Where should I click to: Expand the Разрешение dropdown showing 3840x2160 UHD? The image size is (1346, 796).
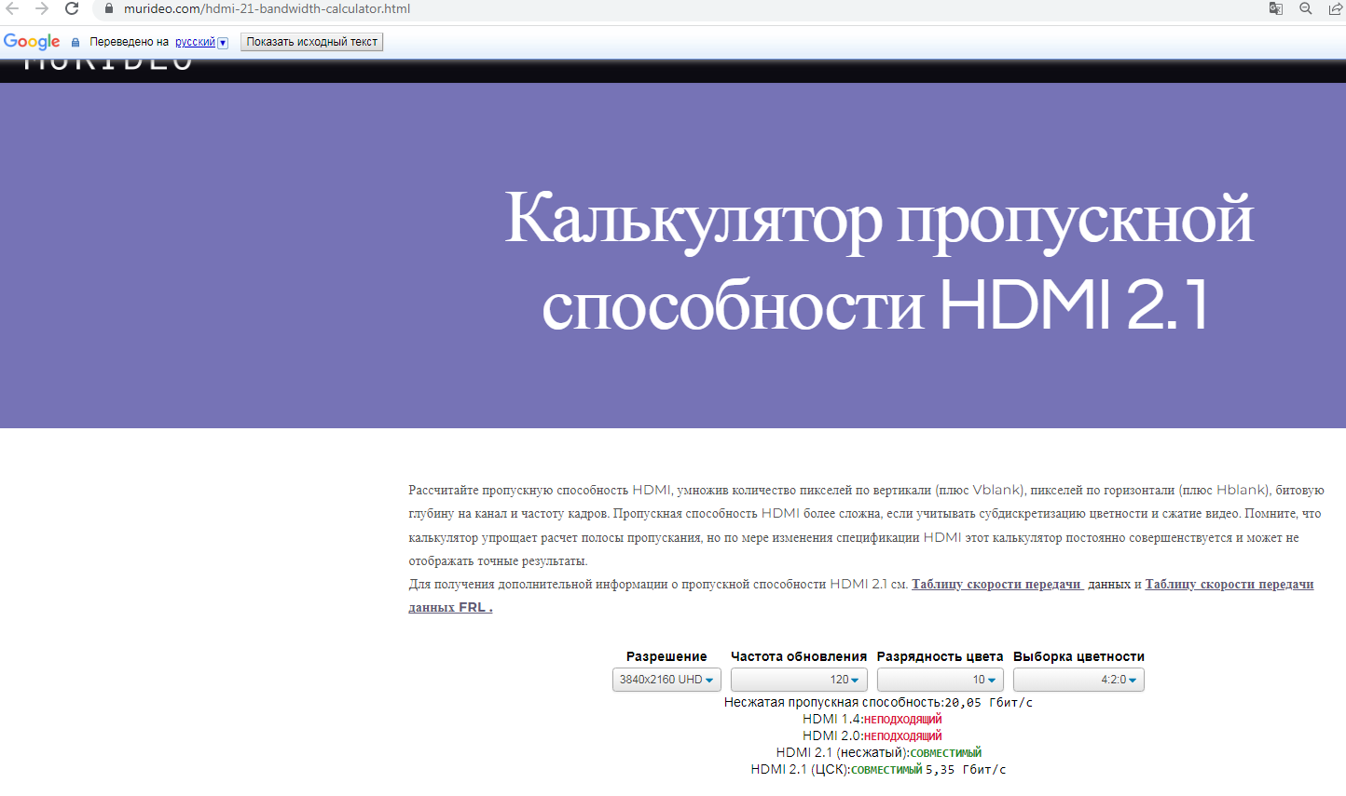(666, 680)
